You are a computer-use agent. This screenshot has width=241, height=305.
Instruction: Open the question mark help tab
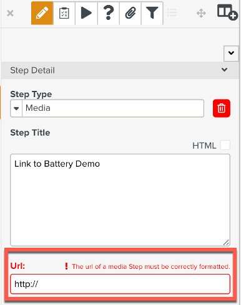108,13
